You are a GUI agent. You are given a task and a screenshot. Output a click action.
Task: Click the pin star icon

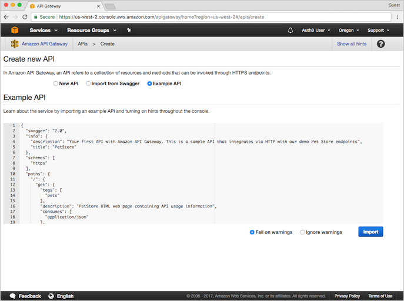[x=129, y=30]
